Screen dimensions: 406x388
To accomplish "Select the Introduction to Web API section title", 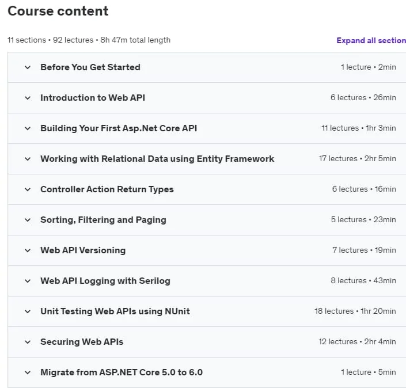I will click(x=93, y=98).
